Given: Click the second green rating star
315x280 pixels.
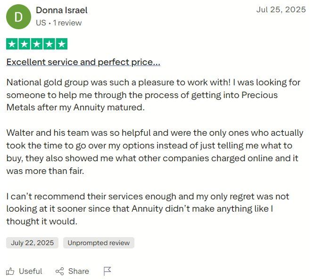Looking at the screenshot, I should pos(25,44).
